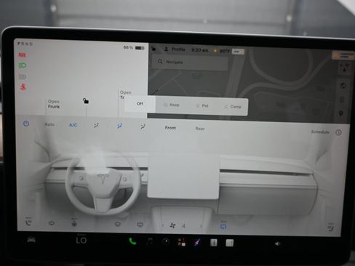Viewport: 355px width, 266px height.
Task: Tap the driver seat heater icon
Action: pyautogui.click(x=28, y=222)
